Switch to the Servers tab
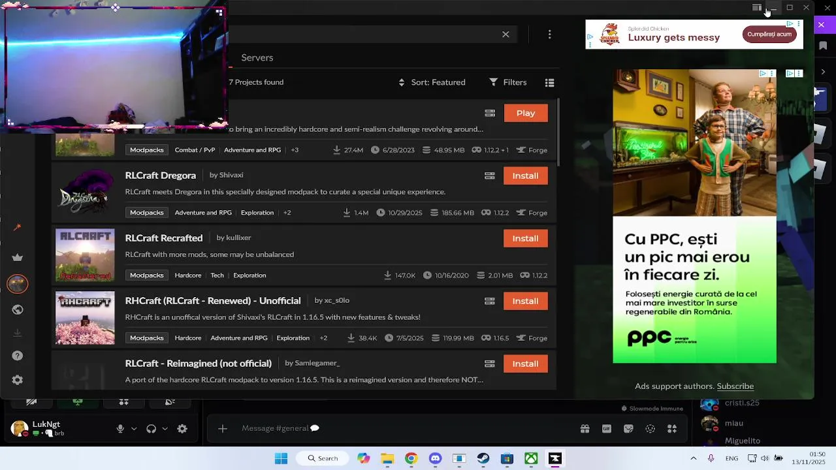This screenshot has height=470, width=836. 257,57
